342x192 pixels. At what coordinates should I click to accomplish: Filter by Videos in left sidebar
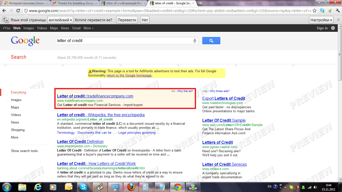click(16, 115)
